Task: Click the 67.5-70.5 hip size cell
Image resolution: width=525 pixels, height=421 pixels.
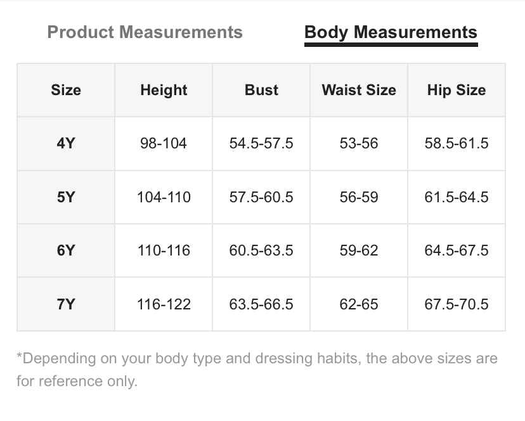Action: (x=457, y=304)
